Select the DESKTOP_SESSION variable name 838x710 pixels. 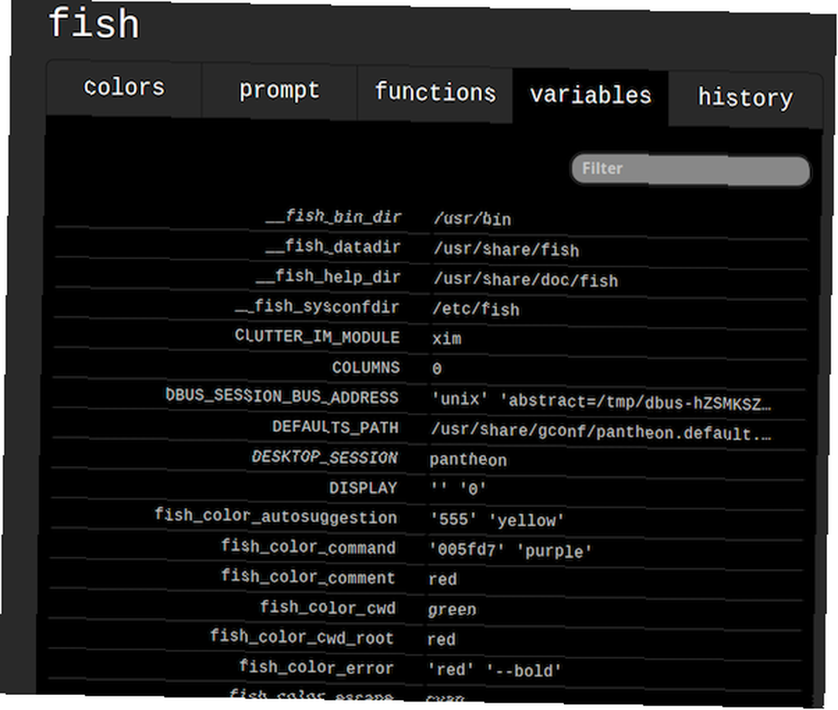click(x=324, y=457)
